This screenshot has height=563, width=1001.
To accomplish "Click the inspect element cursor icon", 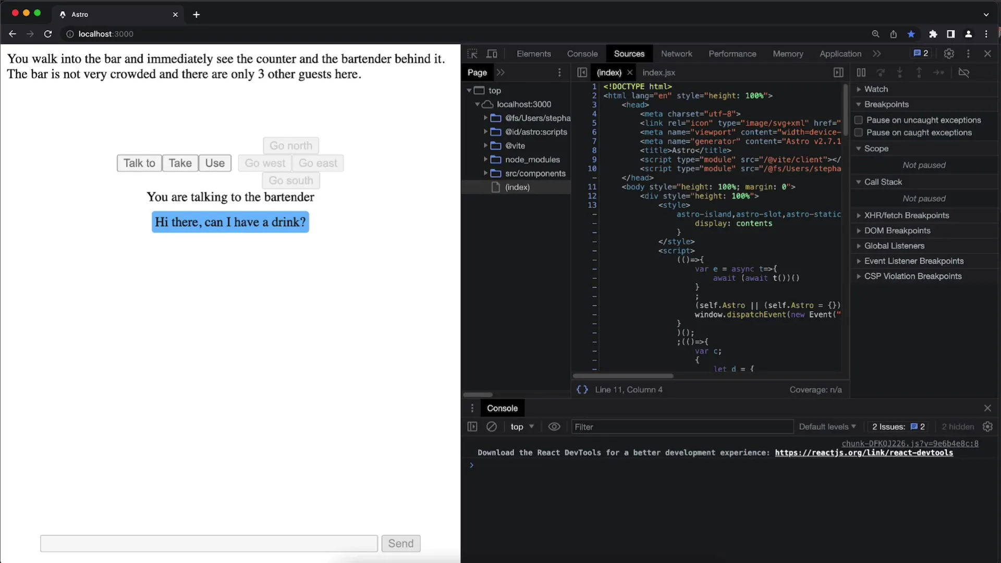I will [472, 54].
